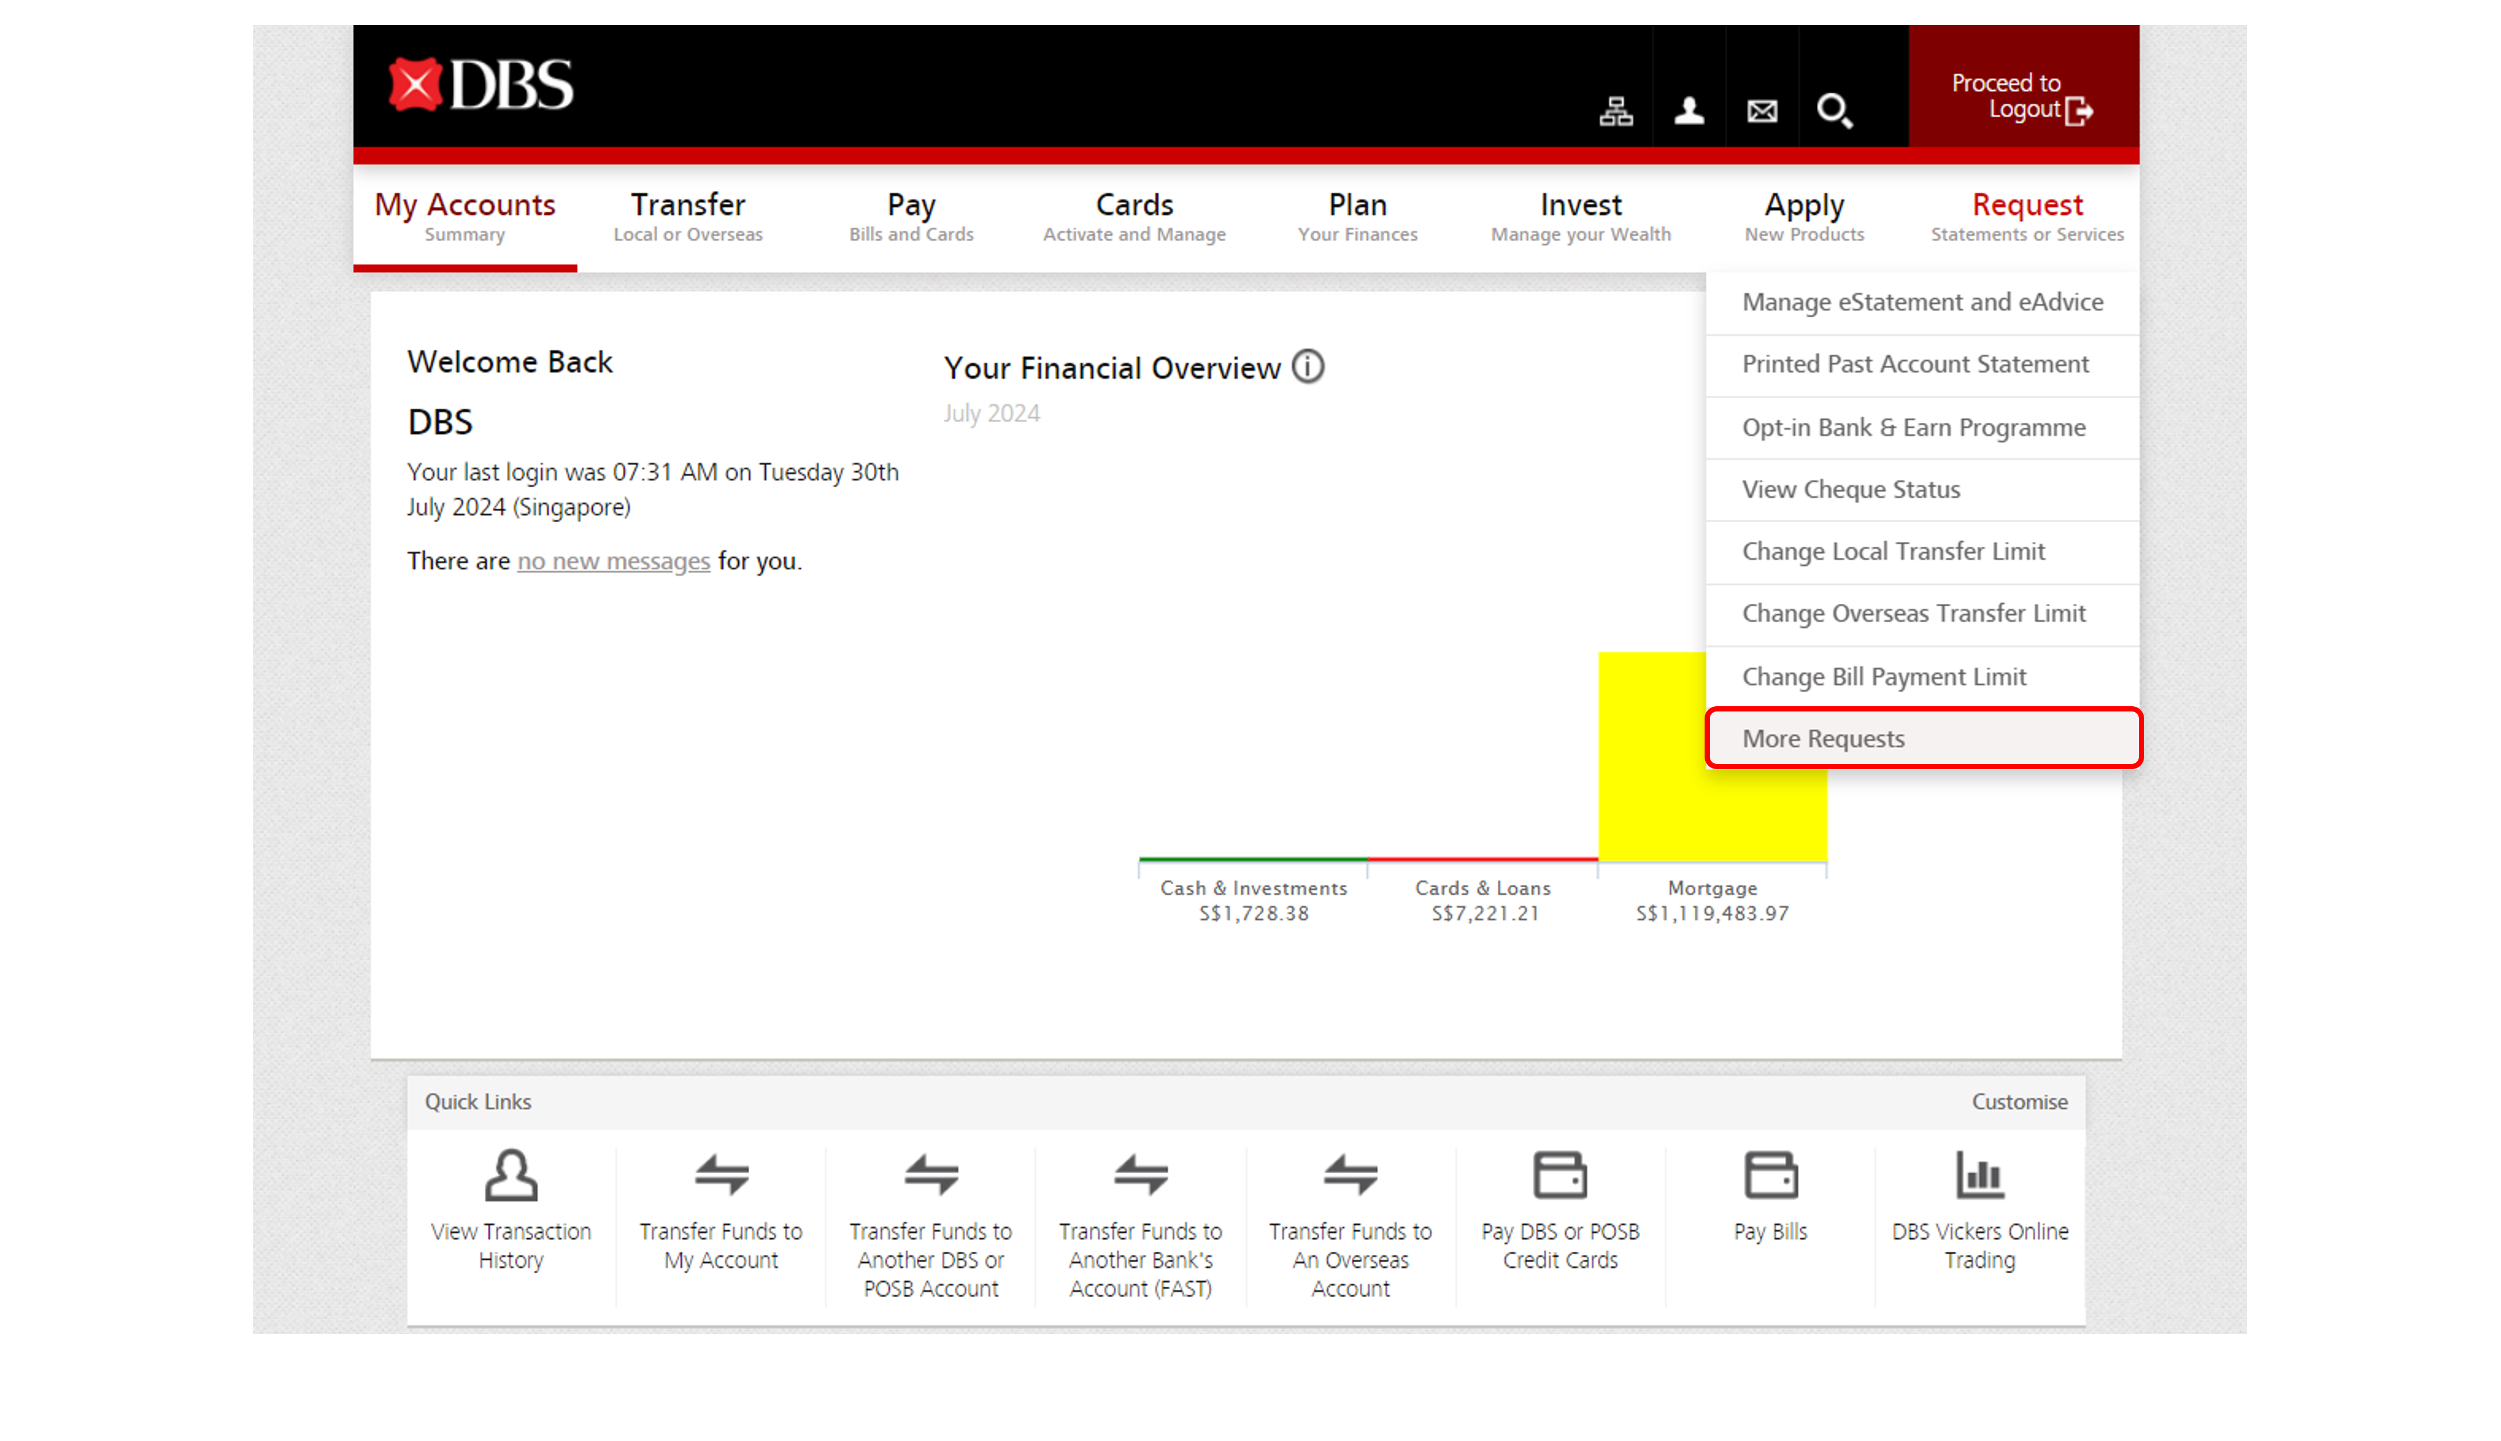Click Customise in Quick Links
The height and width of the screenshot is (1441, 2501).
coord(2019,1102)
